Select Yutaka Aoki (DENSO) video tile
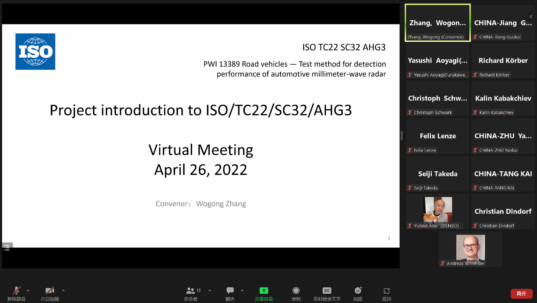Viewport: 537px width, 303px height. tap(438, 210)
